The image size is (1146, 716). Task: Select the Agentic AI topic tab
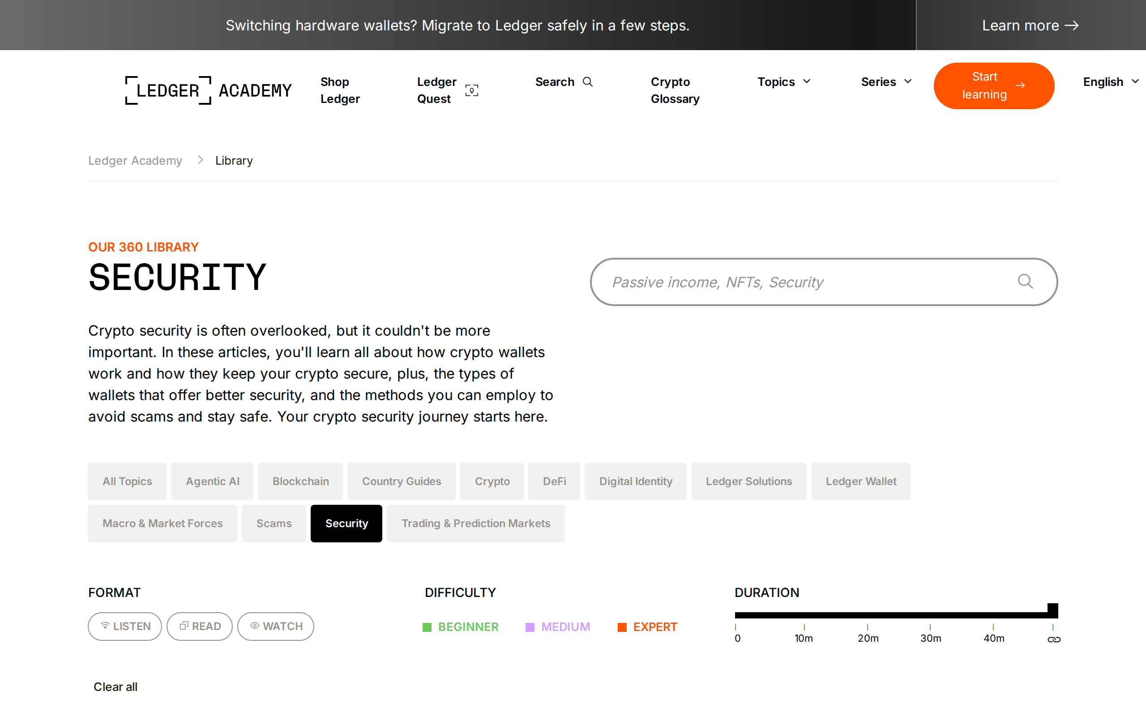pos(212,481)
